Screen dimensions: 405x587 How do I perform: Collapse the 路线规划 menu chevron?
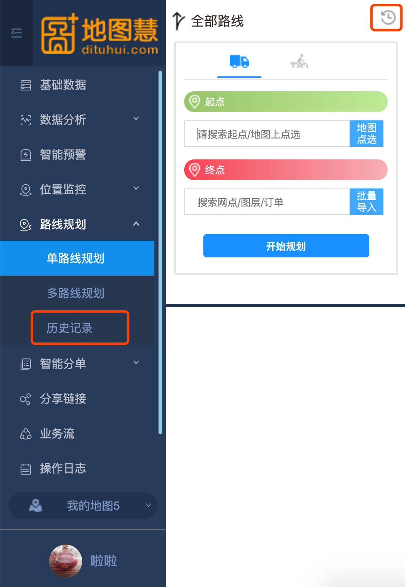(x=136, y=224)
